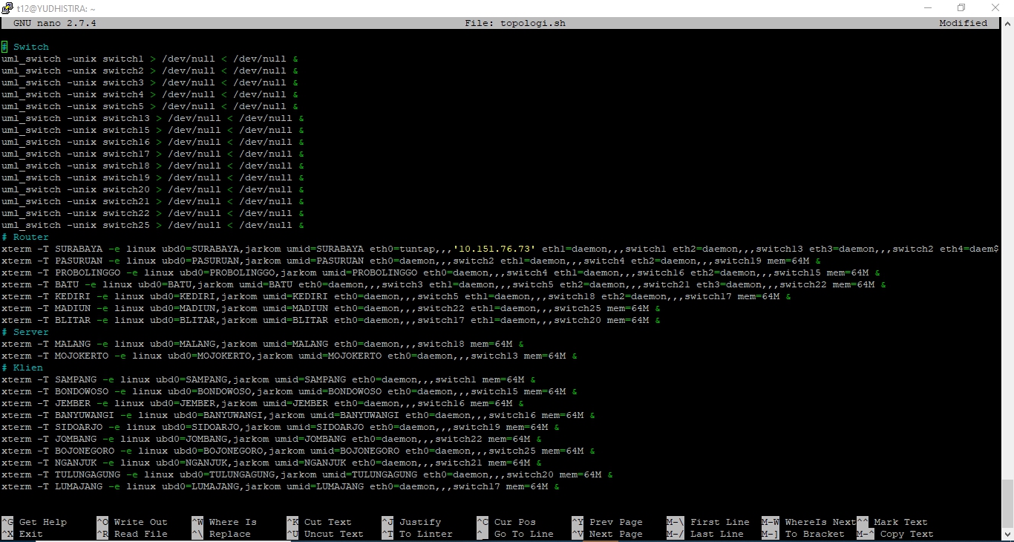Click 'PASURUAN' after xterm -T
The height and width of the screenshot is (542, 1014).
79,261
